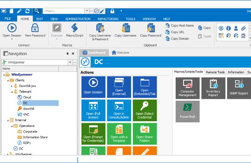The image size is (251, 163).
Task: Click the refresh icon in the quick access toolbar
Action: 27,11
